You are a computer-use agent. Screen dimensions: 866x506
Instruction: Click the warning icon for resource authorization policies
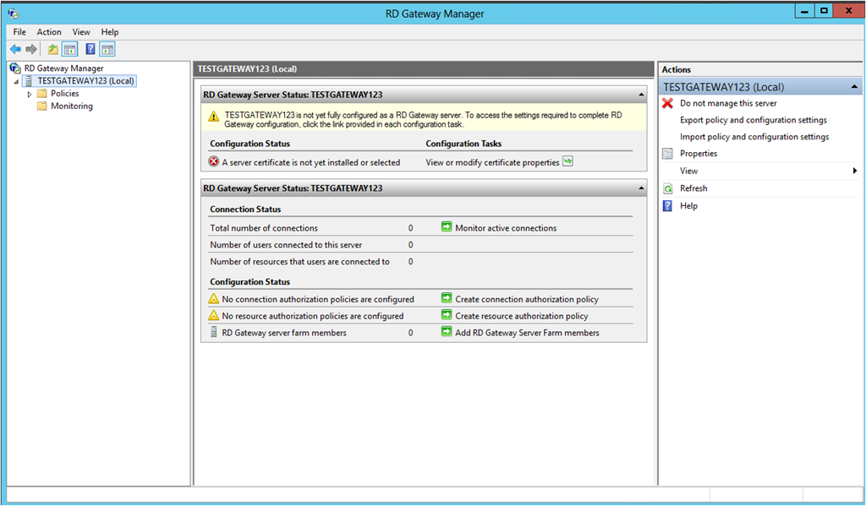(214, 316)
